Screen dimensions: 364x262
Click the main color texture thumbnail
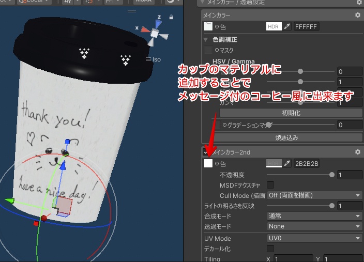pyautogui.click(x=208, y=26)
